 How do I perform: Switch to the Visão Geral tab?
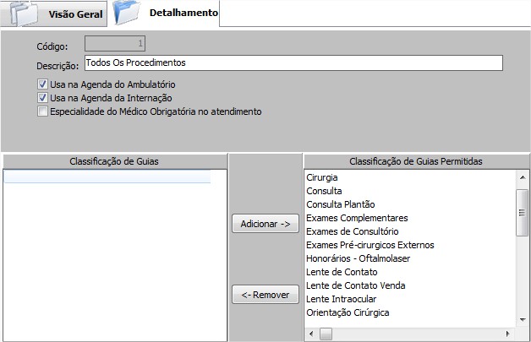(75, 14)
